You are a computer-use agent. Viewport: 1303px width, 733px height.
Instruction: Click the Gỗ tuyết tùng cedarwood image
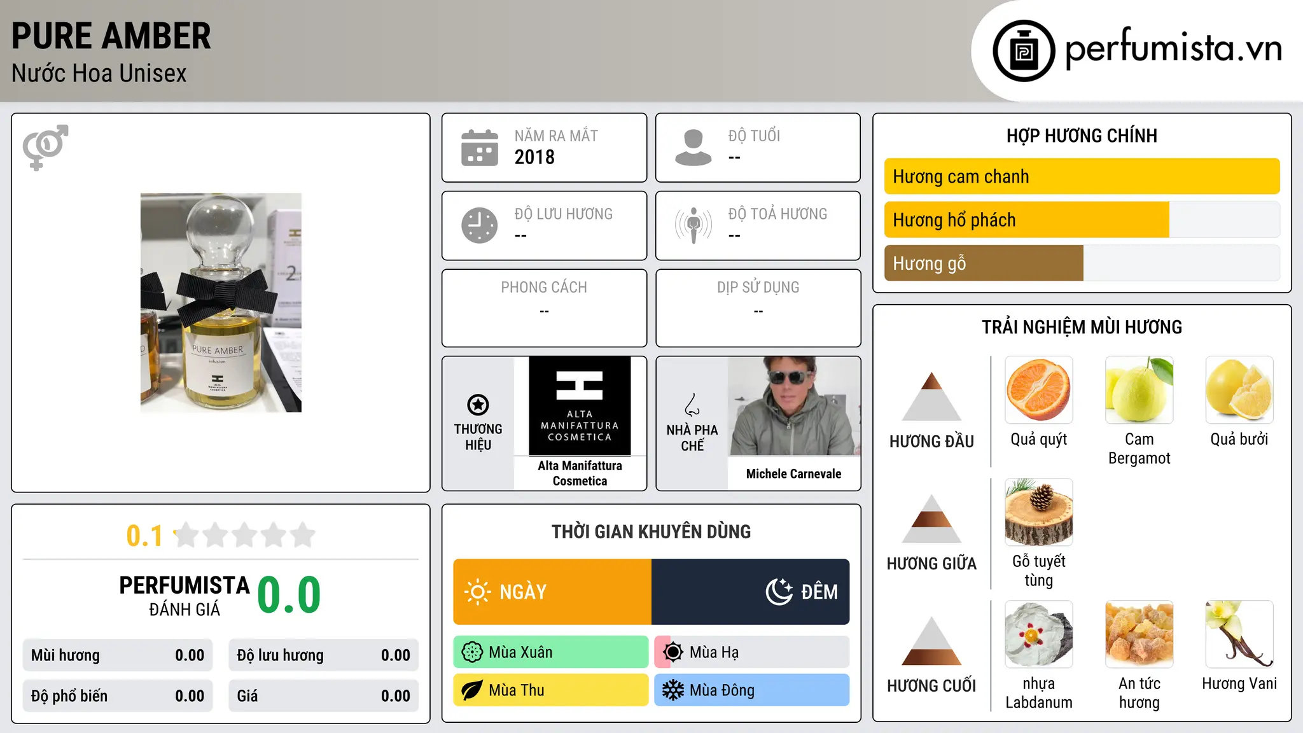point(1039,512)
